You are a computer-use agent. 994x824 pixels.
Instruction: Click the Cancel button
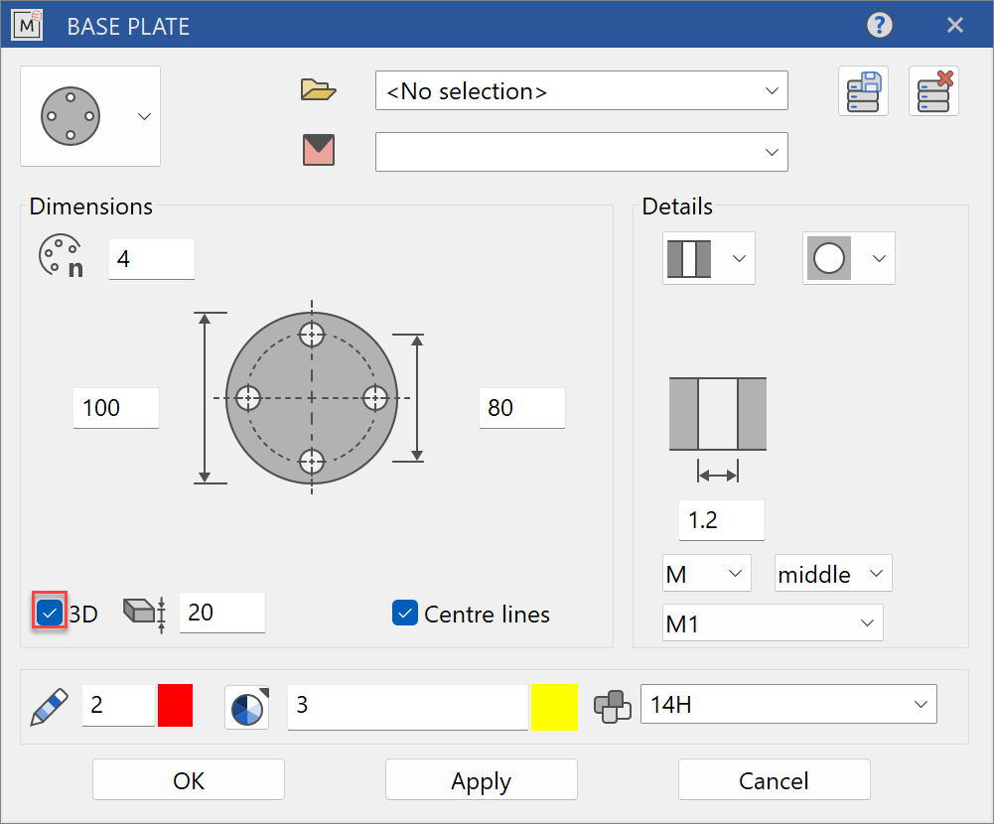[774, 779]
